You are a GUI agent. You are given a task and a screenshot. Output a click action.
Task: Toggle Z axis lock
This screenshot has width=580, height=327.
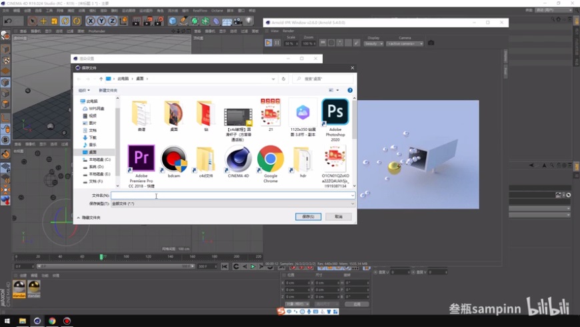[x=112, y=21]
